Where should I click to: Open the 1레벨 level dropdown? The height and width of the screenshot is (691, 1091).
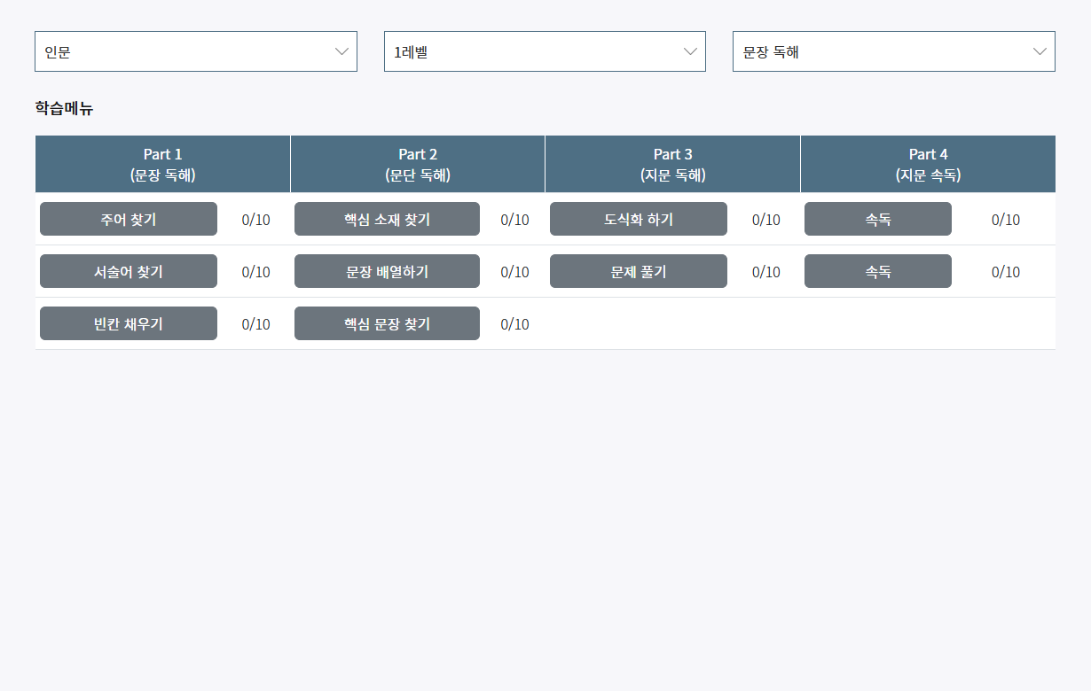(544, 50)
